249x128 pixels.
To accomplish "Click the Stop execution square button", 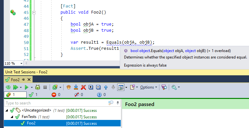I will (x=45, y=87).
